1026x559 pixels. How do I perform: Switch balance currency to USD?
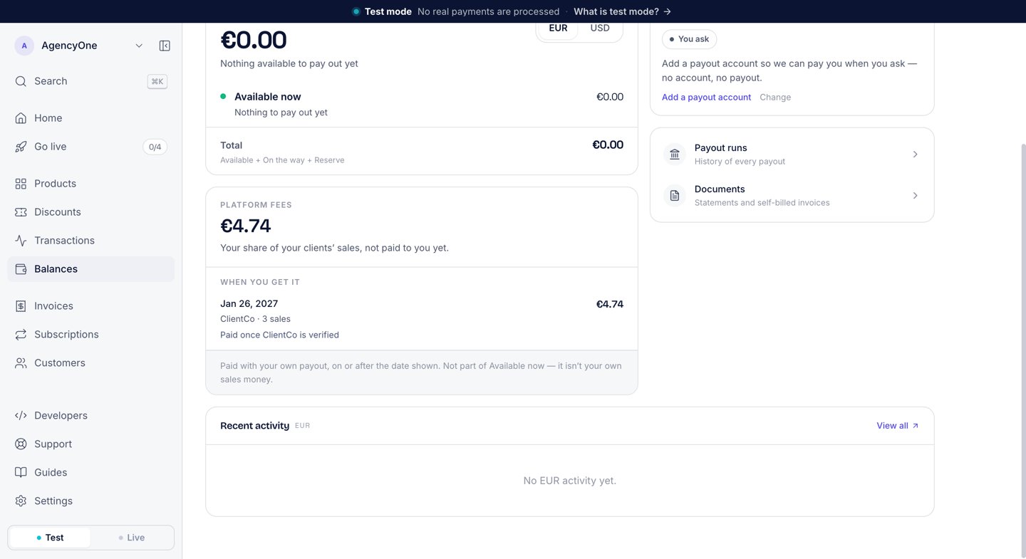600,28
